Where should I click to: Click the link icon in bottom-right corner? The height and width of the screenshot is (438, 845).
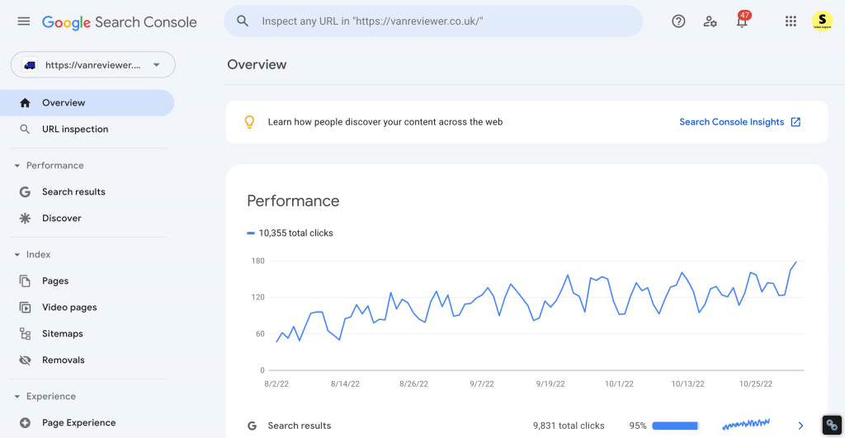pos(832,425)
